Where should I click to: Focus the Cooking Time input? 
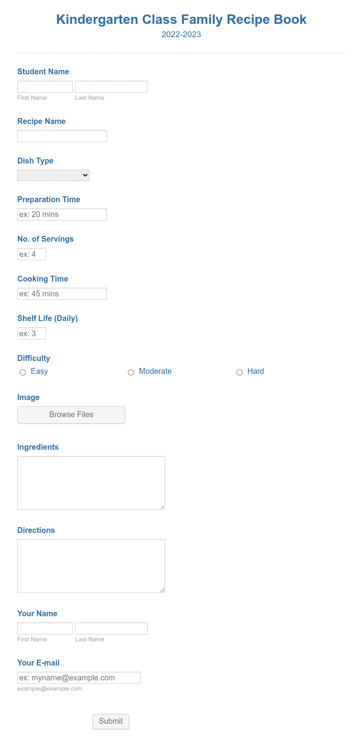(62, 294)
